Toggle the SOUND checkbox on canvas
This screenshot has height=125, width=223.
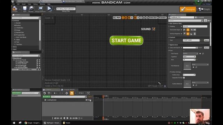click(x=154, y=29)
